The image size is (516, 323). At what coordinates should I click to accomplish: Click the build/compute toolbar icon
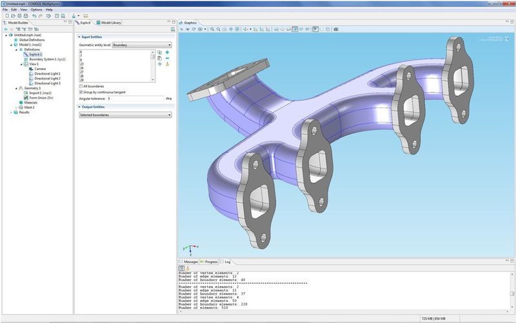click(74, 15)
